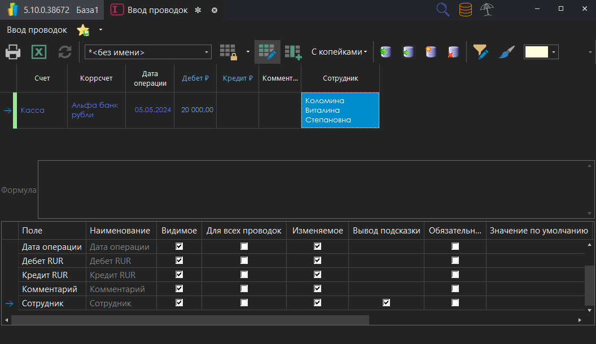The width and height of the screenshot is (596, 344).
Task: Open the magnifying glass search in title bar
Action: point(444,10)
